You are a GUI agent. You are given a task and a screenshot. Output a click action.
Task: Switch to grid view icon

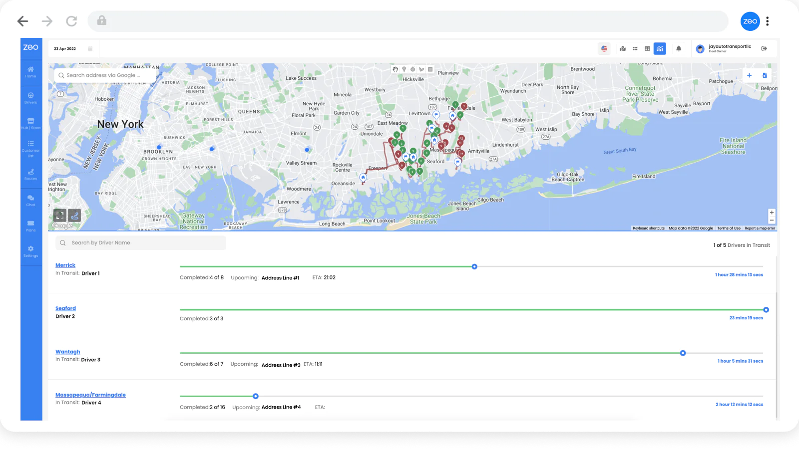635,48
